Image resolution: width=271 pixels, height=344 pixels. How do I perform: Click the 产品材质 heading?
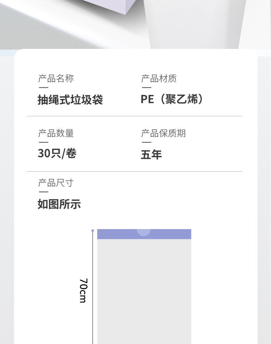(159, 78)
